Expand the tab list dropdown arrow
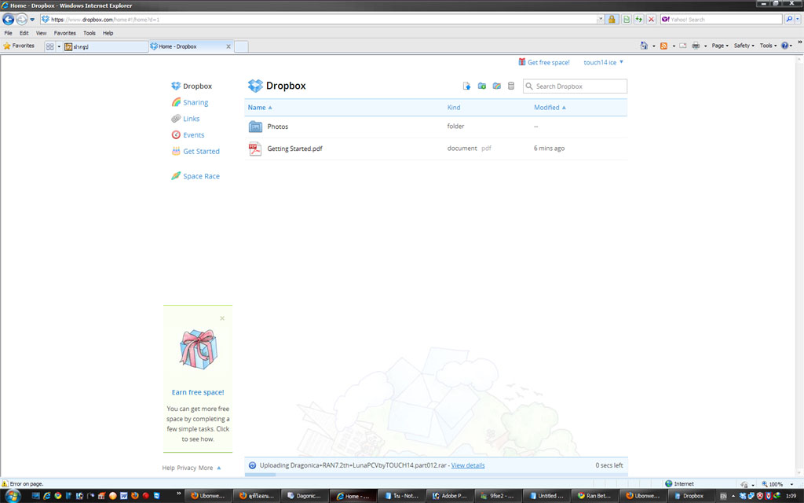Image resolution: width=804 pixels, height=503 pixels. coord(58,46)
